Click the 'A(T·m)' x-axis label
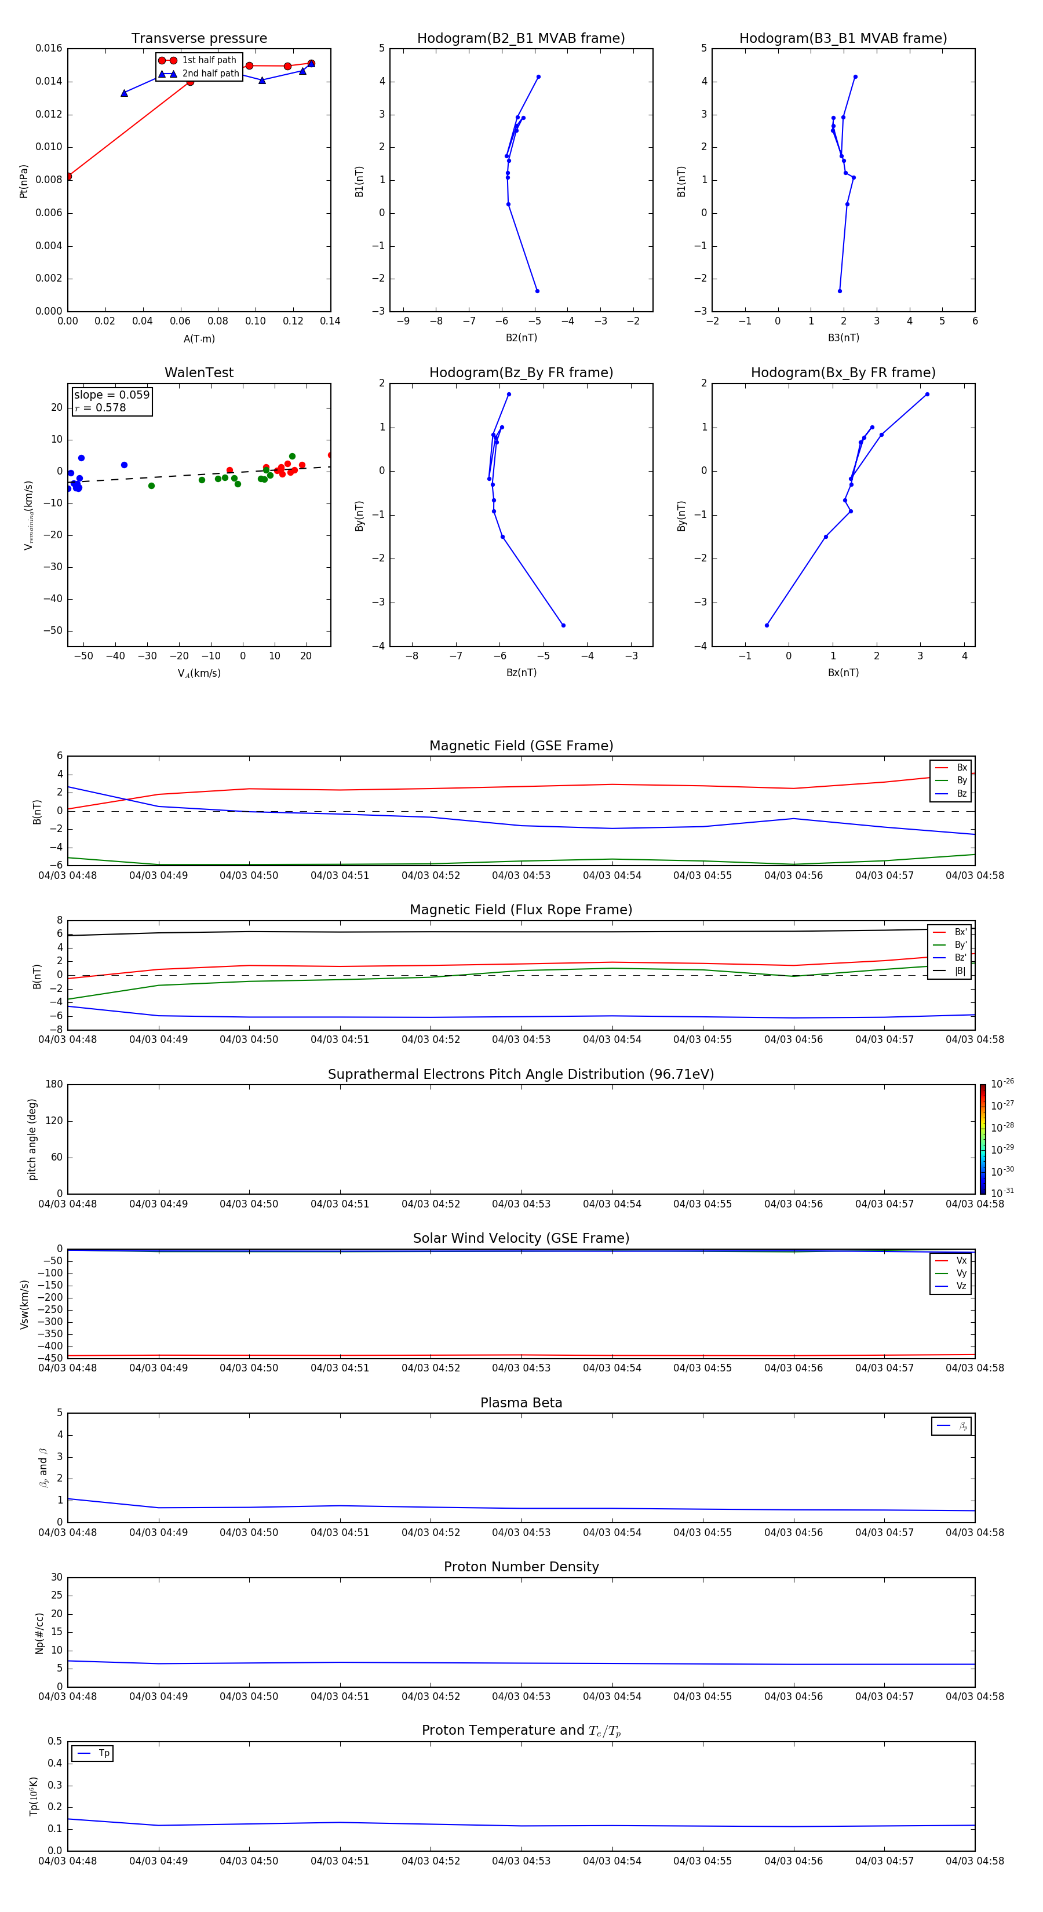Screen dimensions: 1043x1912 click(199, 339)
